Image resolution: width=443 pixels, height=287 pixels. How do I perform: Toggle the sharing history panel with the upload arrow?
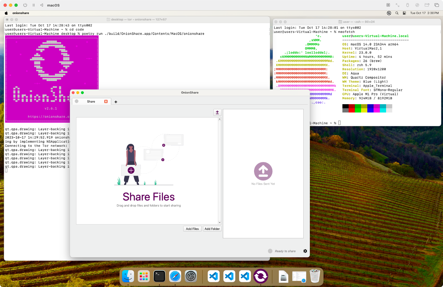(217, 112)
